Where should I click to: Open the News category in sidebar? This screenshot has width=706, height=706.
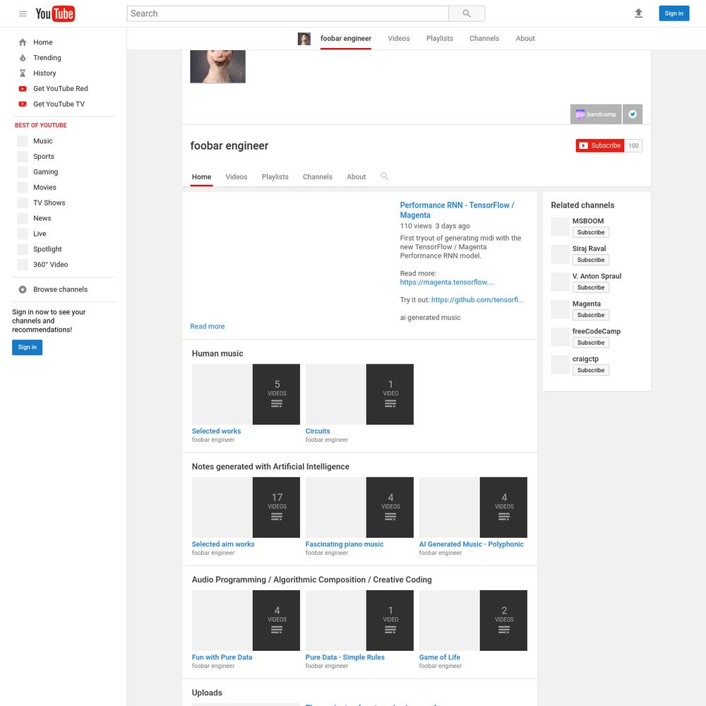point(42,218)
